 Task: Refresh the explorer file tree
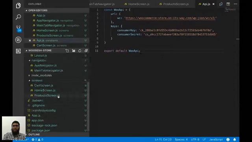point(80,51)
